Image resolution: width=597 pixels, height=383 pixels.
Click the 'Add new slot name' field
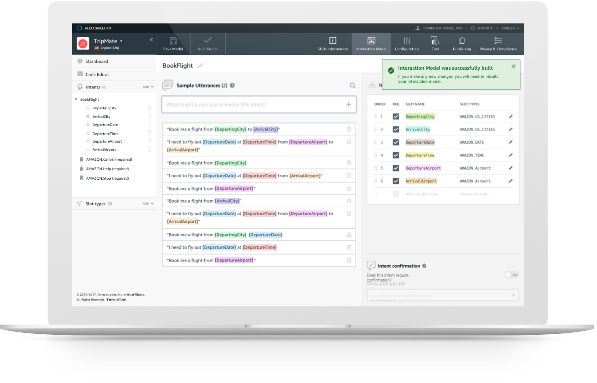(x=423, y=194)
